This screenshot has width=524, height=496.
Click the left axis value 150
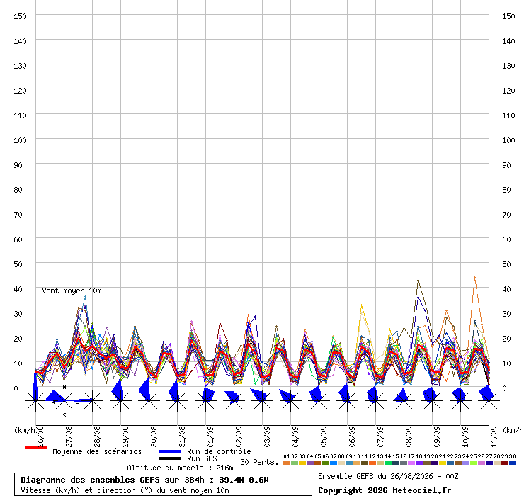point(20,16)
